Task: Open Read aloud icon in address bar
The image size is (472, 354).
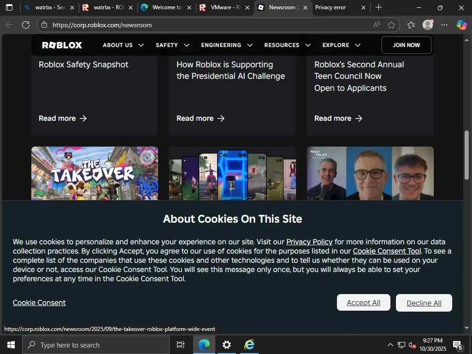Action: coord(377,25)
